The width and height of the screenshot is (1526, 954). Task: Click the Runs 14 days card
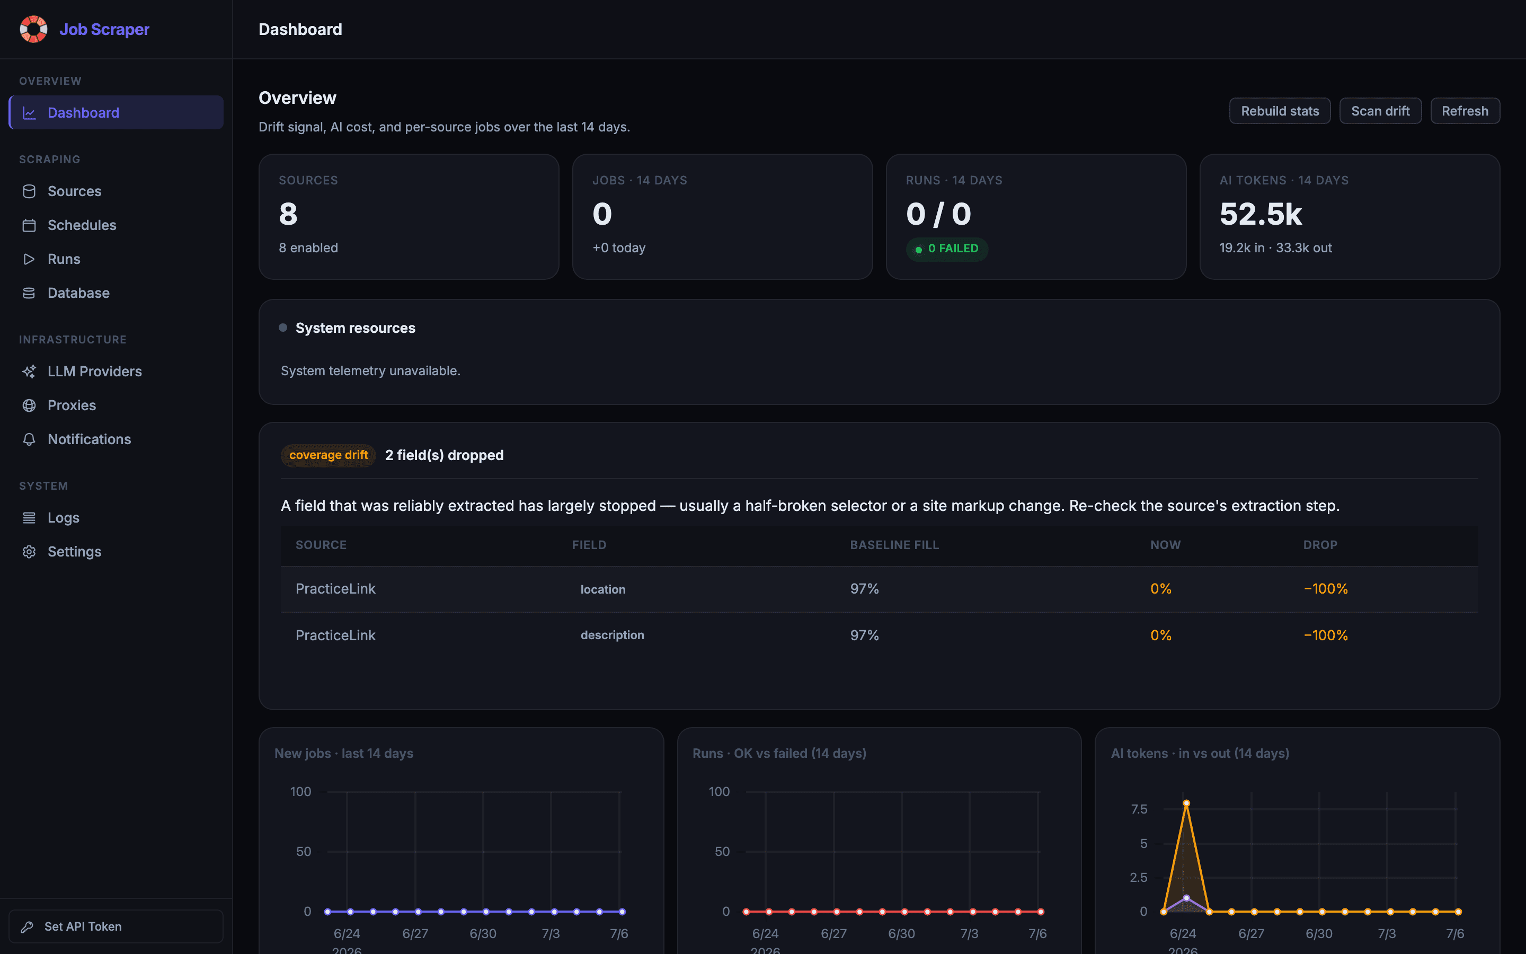1036,216
